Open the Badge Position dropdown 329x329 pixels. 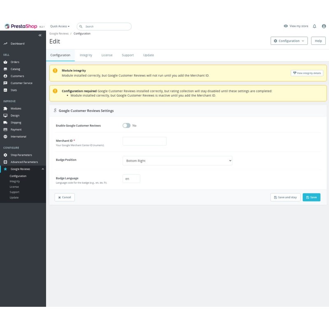click(x=177, y=161)
